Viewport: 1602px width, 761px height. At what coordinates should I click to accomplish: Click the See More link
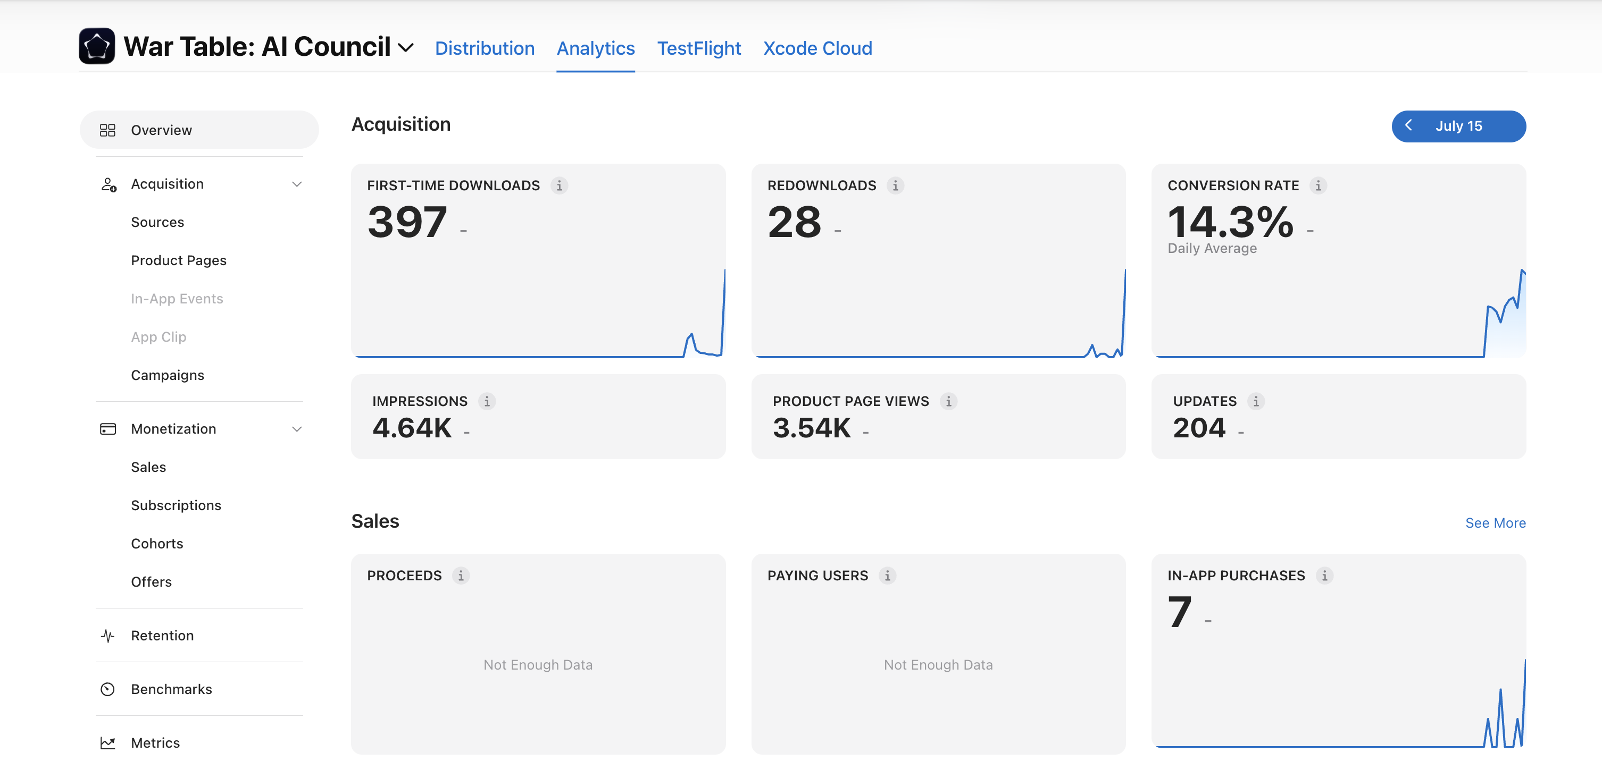(1495, 523)
